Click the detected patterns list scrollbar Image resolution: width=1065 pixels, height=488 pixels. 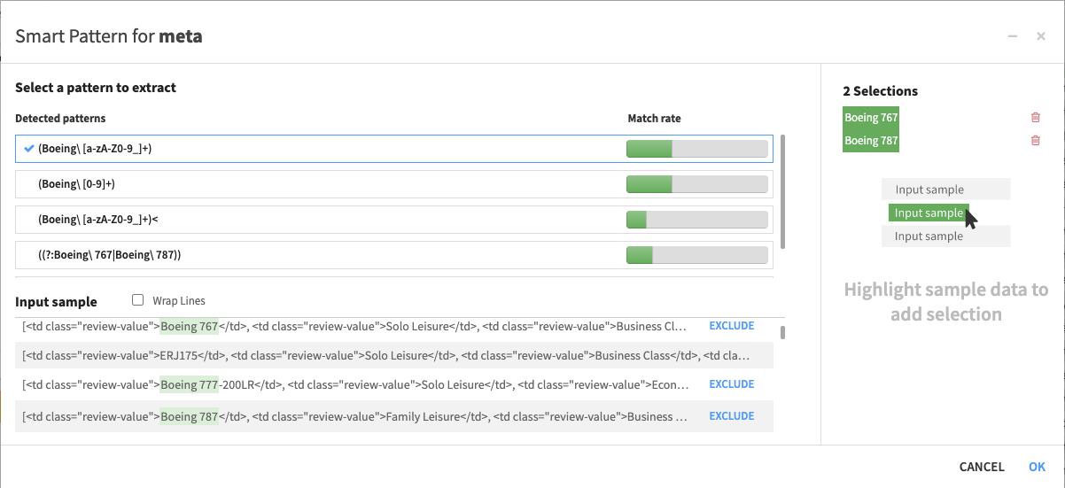click(783, 191)
